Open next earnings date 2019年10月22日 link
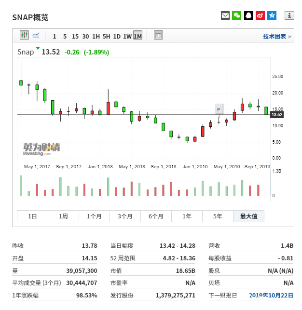 tap(271, 296)
